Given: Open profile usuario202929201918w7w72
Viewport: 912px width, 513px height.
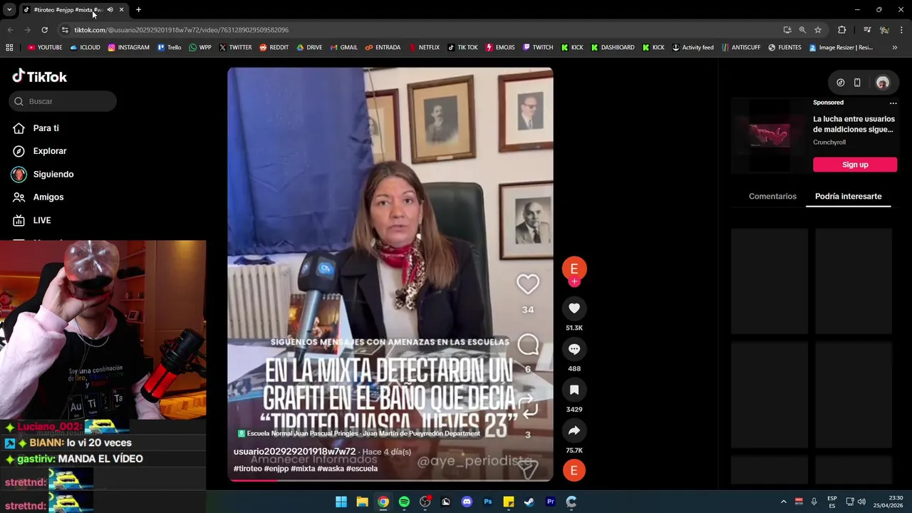Looking at the screenshot, I should (x=294, y=452).
